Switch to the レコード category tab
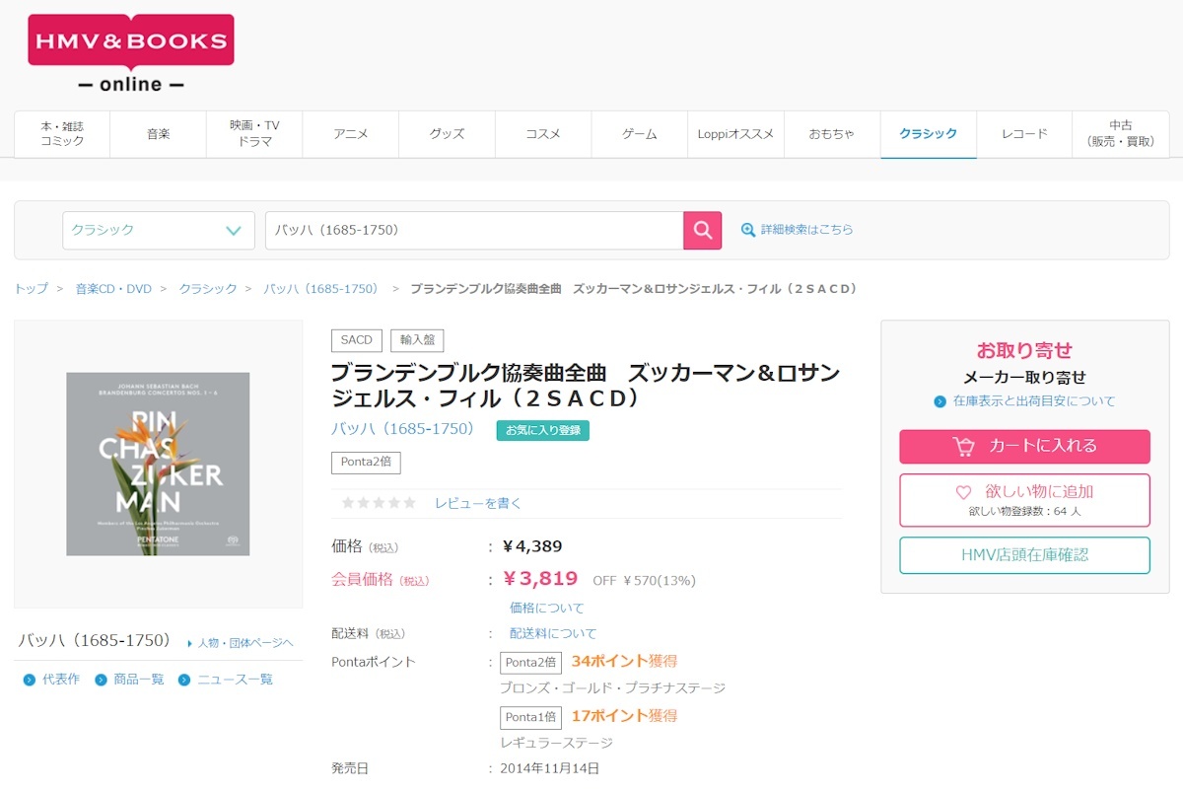Screen dimensions: 1183x791 click(x=1023, y=133)
